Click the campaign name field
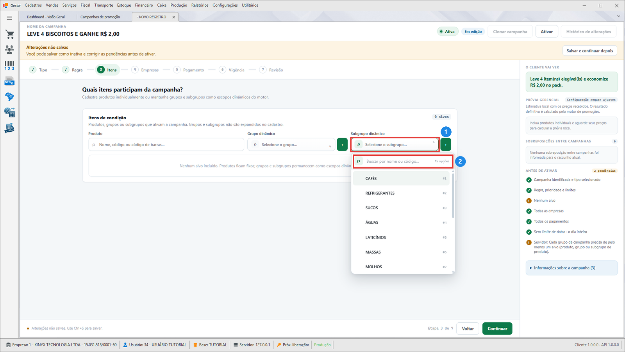 (x=73, y=34)
